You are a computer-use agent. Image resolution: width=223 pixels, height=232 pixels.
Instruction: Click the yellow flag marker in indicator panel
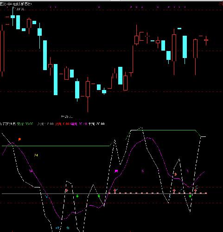(36, 155)
